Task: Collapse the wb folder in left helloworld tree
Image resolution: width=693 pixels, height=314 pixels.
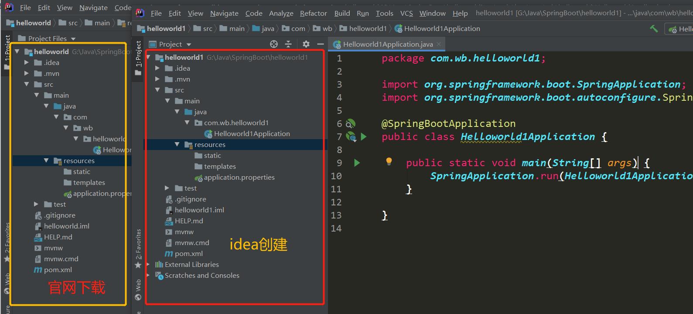Action: pos(66,128)
